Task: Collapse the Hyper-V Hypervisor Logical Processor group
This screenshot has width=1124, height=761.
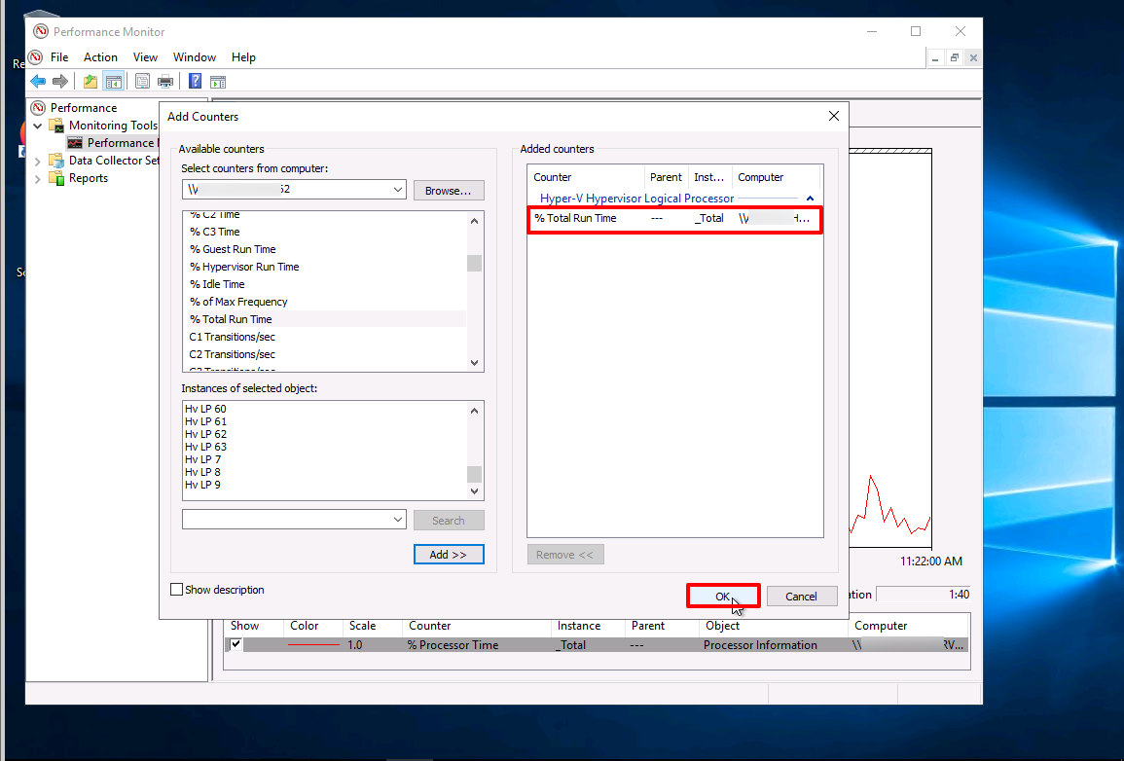Action: click(810, 199)
